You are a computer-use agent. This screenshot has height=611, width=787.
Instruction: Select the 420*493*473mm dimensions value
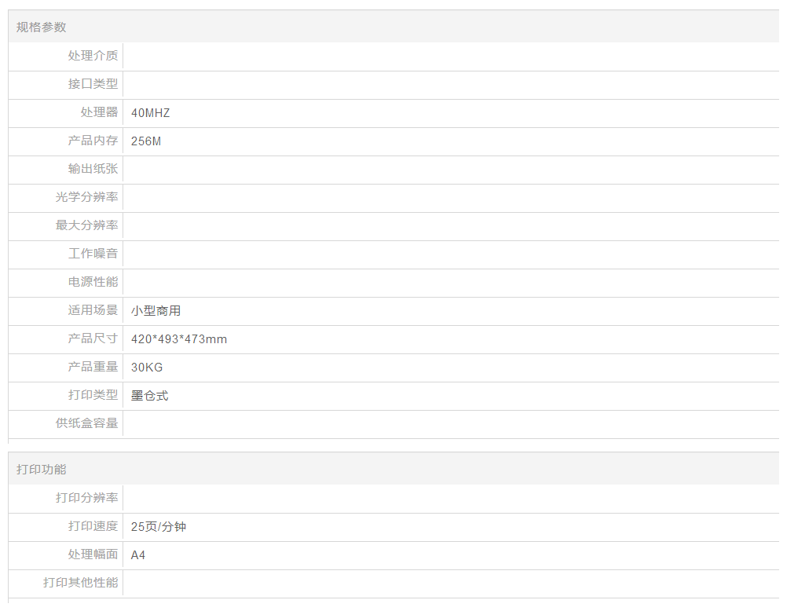coord(179,339)
